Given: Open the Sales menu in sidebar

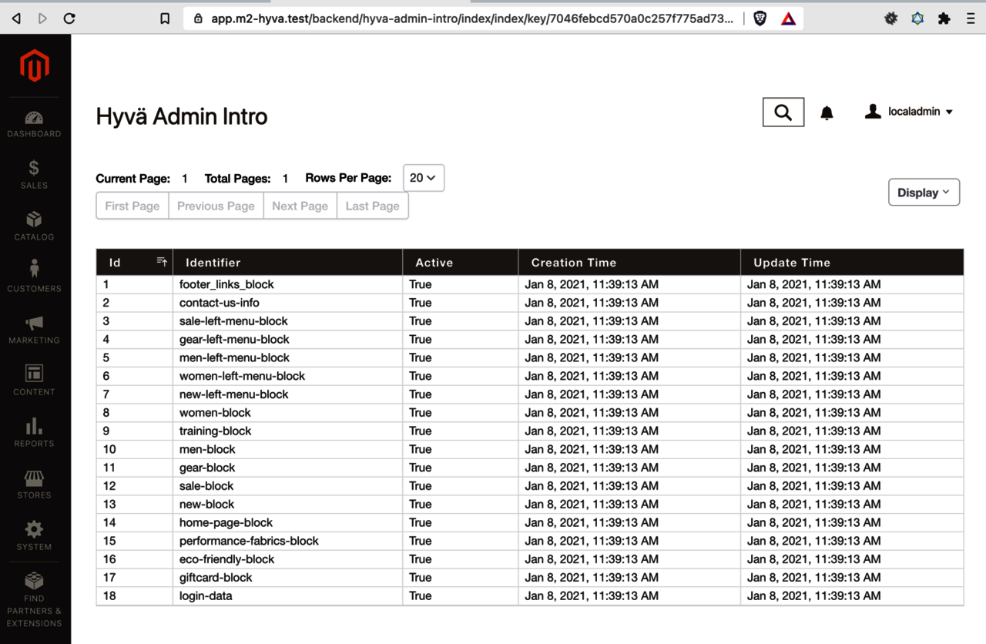Looking at the screenshot, I should [34, 175].
